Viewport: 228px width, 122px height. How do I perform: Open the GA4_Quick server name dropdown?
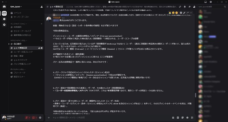point(16,7)
